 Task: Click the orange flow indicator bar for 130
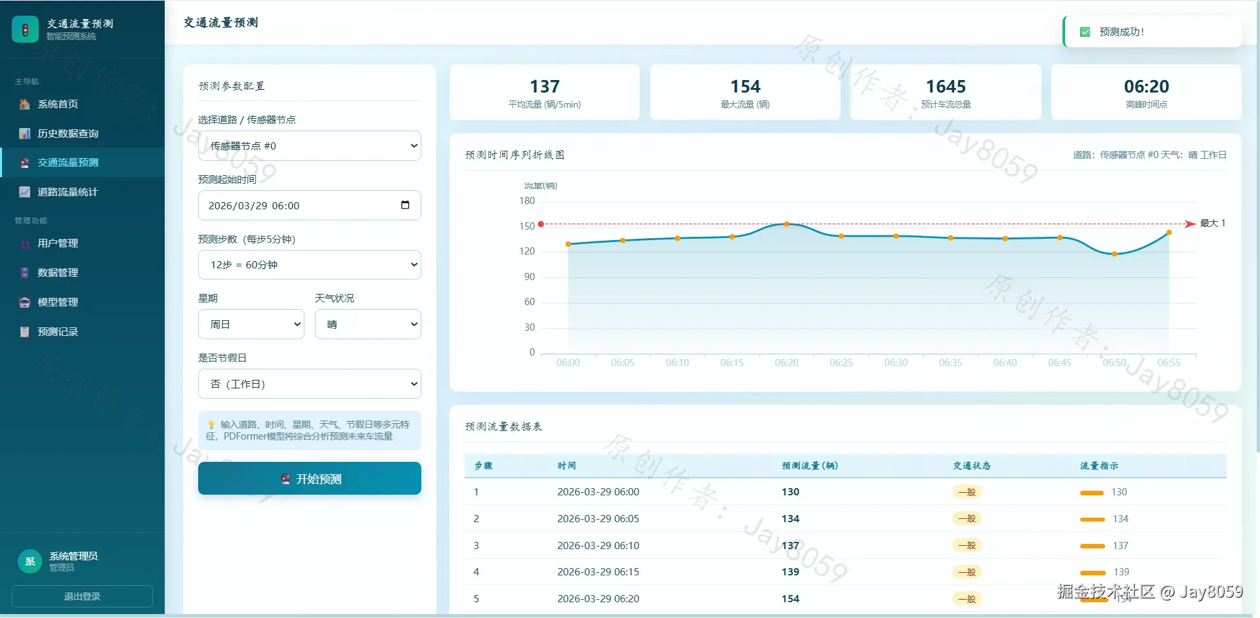pos(1091,493)
